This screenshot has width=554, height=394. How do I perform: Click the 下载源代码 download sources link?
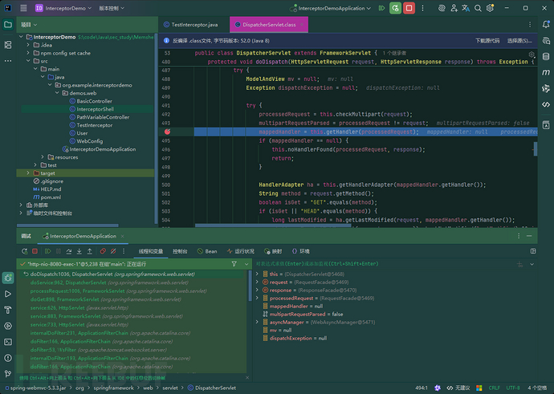point(487,39)
